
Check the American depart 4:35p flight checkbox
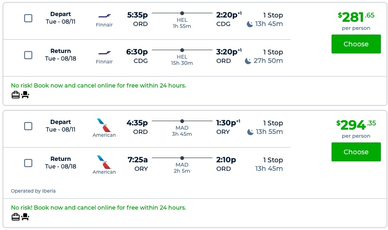28,126
